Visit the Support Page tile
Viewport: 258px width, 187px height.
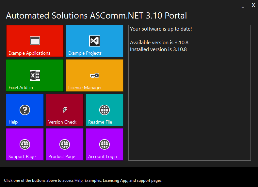25,144
